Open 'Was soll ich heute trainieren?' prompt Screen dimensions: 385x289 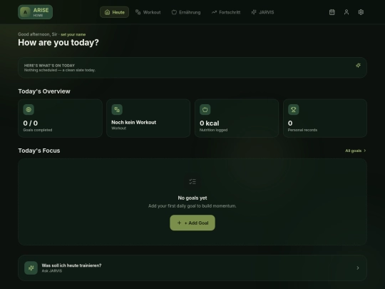(x=192, y=268)
